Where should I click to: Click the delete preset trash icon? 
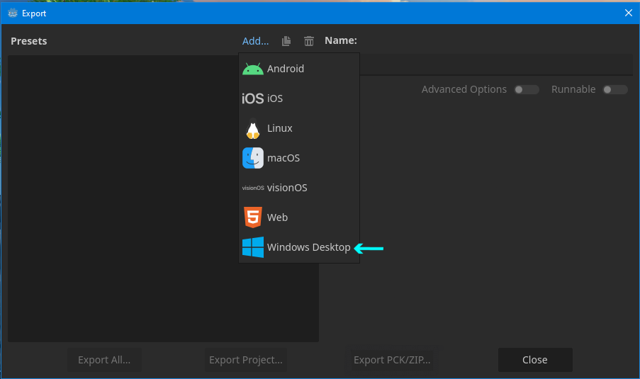[x=309, y=41]
